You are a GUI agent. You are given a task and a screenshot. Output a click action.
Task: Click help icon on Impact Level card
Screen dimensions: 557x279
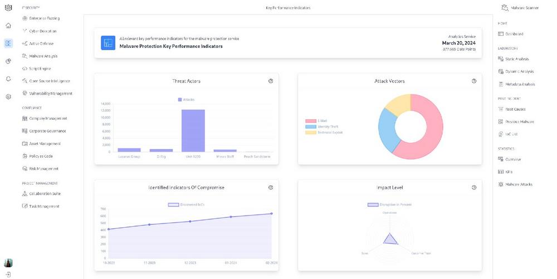point(474,188)
